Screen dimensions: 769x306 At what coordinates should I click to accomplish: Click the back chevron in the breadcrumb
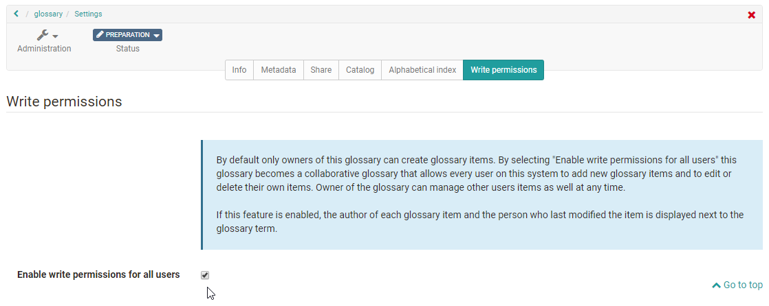click(16, 14)
